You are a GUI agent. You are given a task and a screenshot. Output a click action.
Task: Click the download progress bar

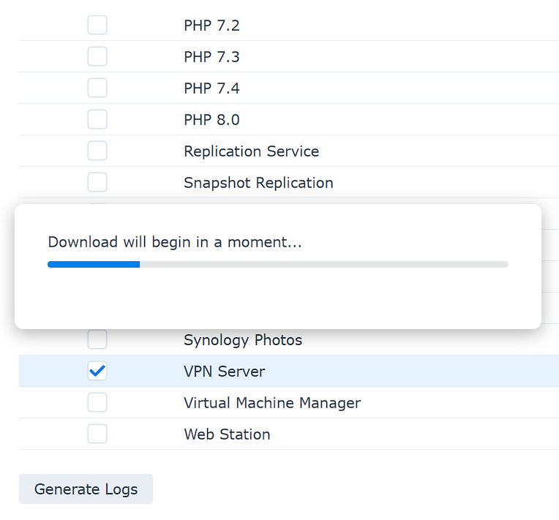point(278,265)
